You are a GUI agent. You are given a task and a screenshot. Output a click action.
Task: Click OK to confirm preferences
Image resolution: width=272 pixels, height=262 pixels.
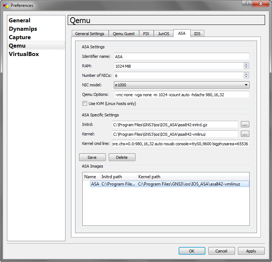click(192, 251)
